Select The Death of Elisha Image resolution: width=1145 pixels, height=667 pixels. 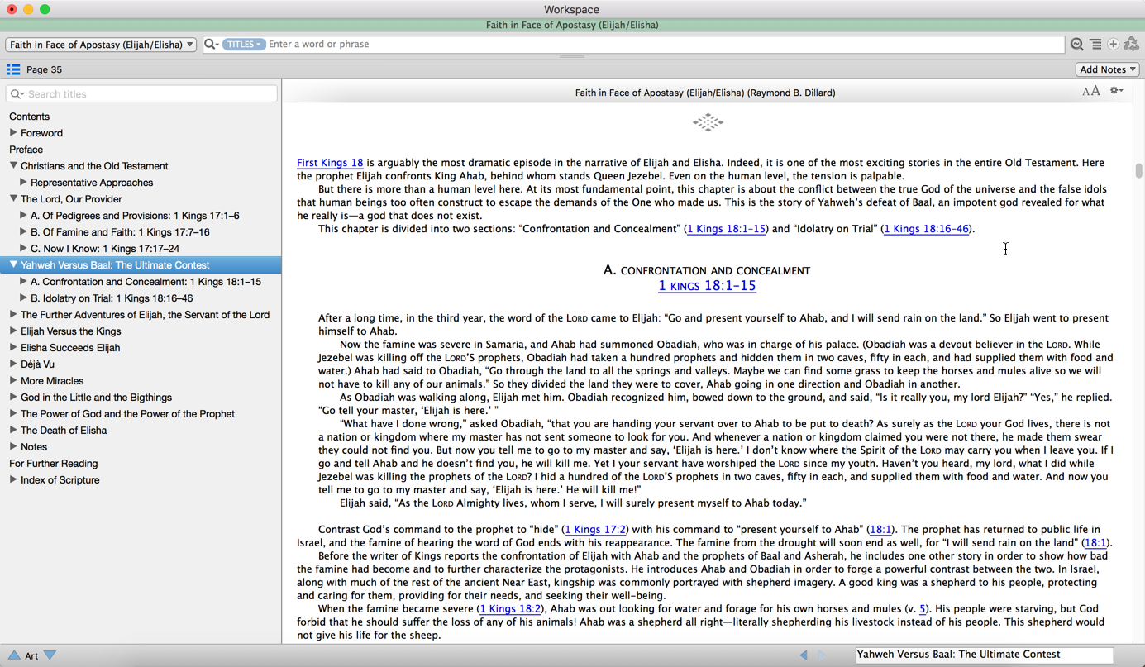tap(64, 431)
